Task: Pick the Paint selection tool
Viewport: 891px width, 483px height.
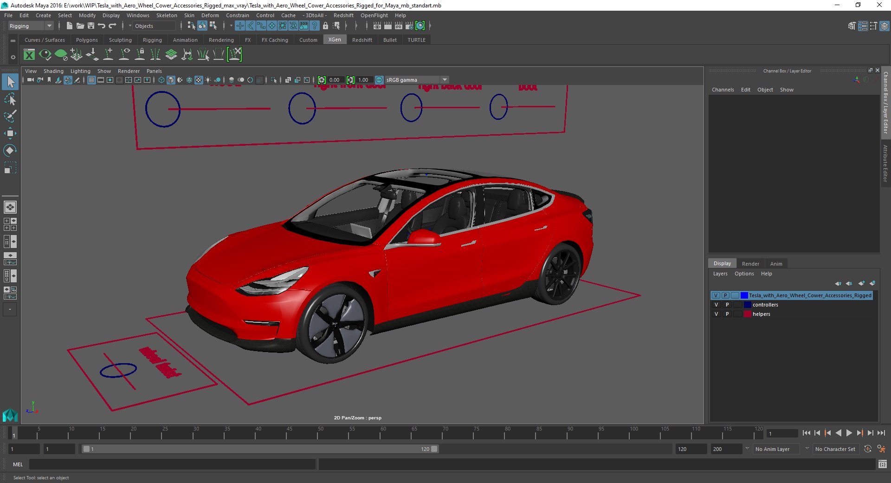Action: [x=10, y=116]
